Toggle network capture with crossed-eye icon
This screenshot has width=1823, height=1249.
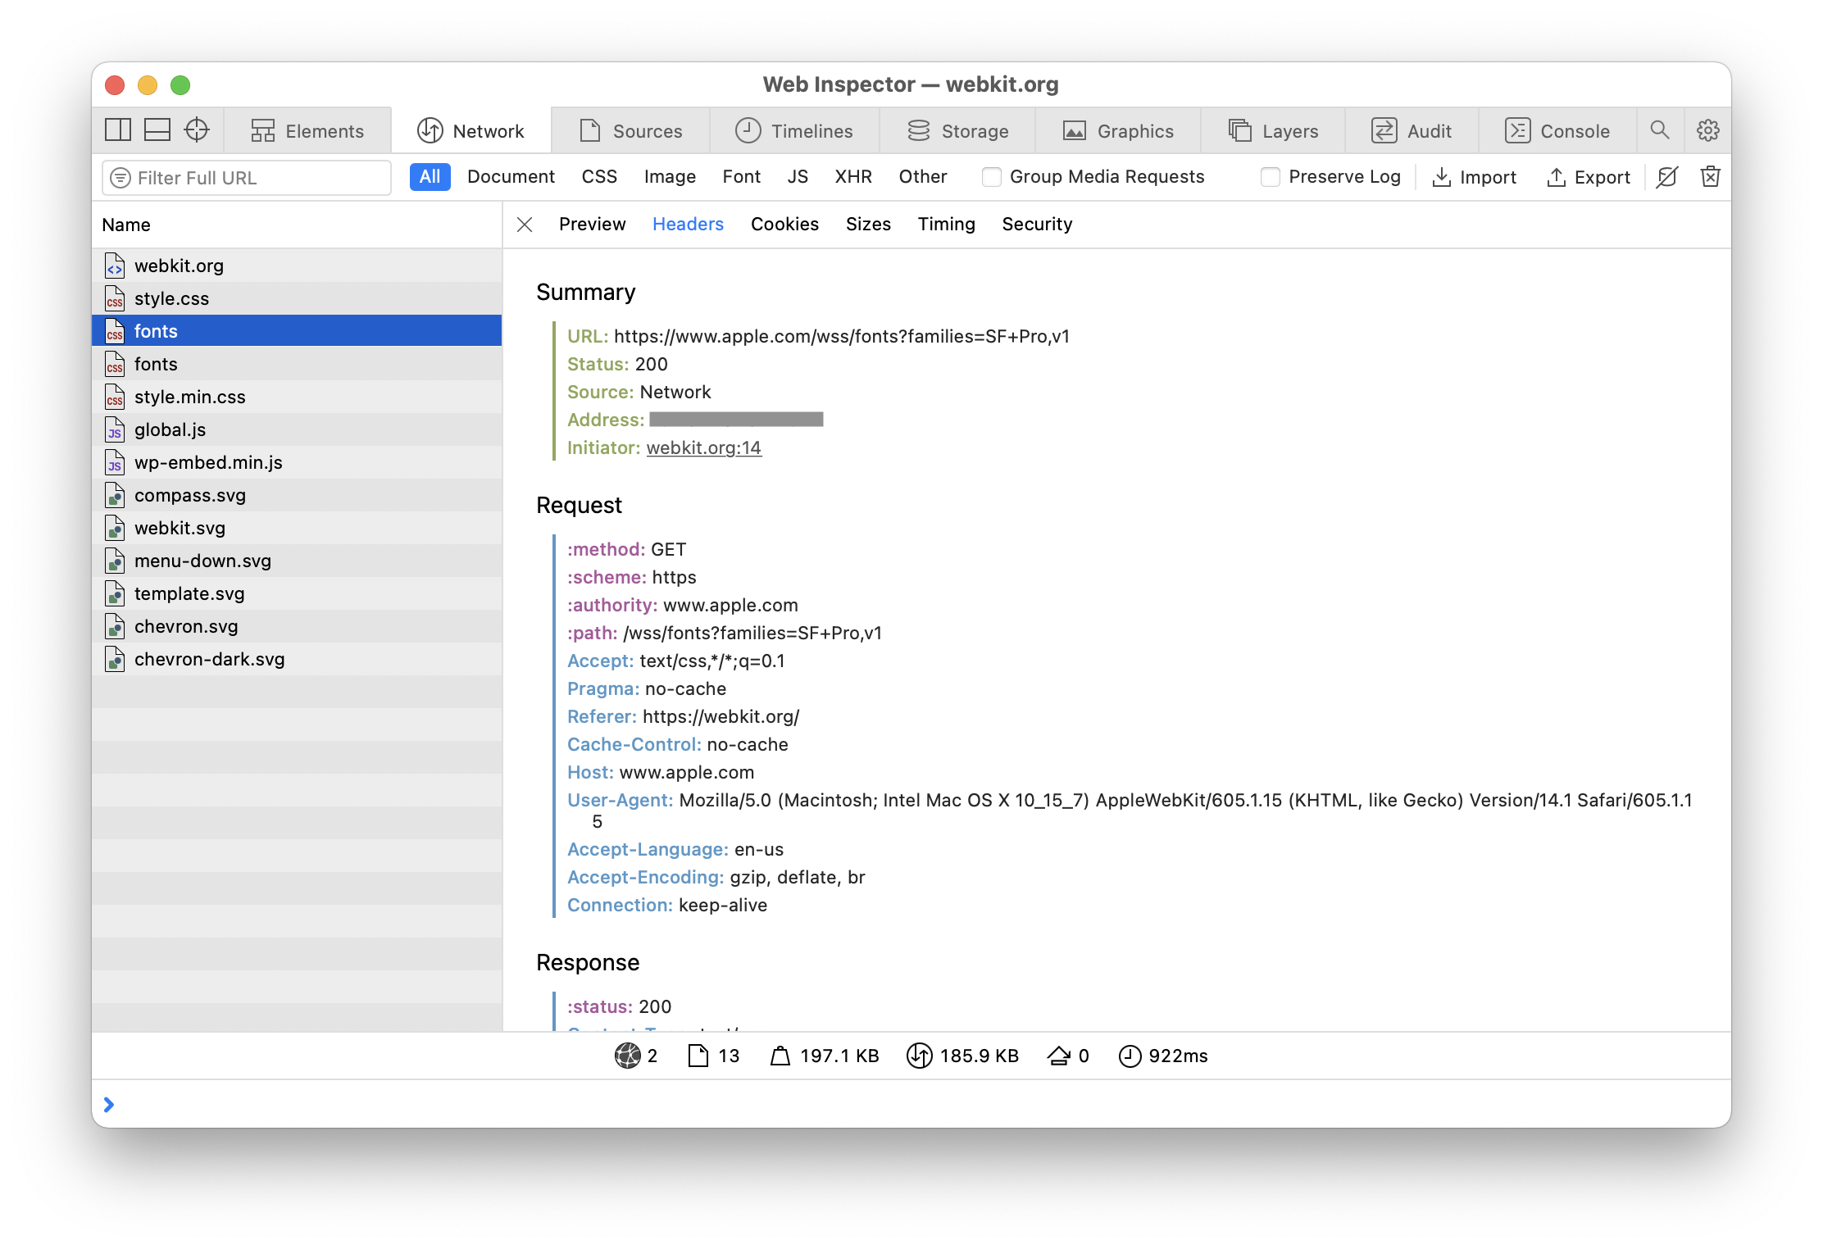pos(1666,177)
